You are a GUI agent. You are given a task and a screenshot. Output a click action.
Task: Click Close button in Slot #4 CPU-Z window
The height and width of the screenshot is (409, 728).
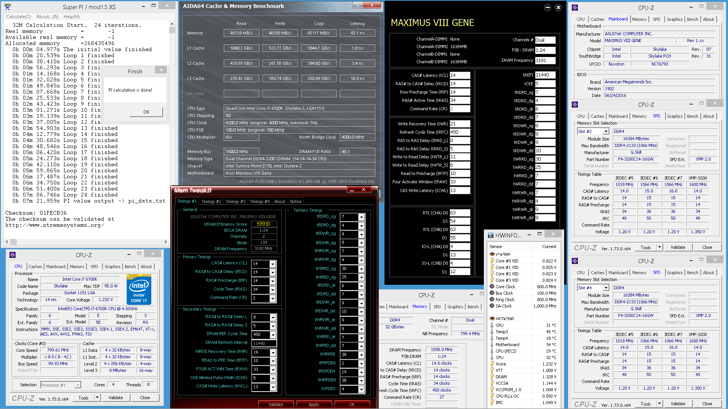707,404
